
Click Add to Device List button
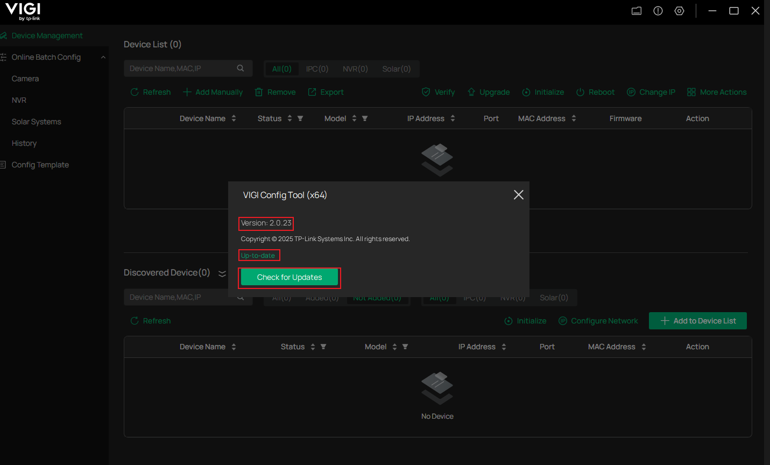(698, 321)
